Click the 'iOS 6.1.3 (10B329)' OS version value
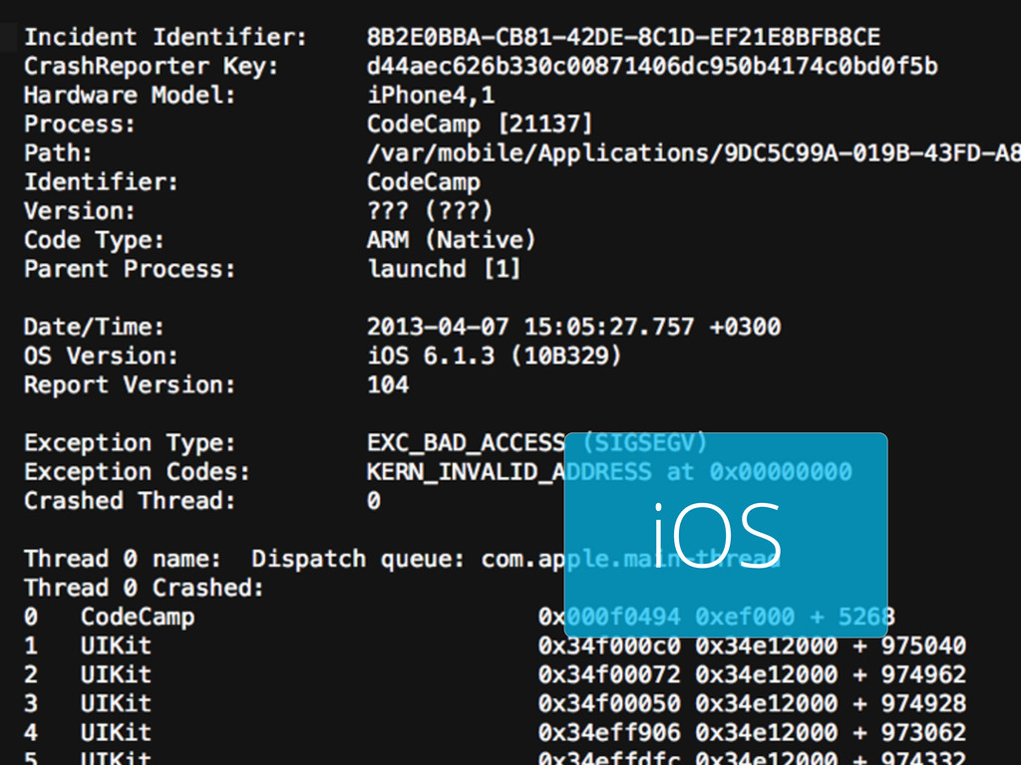The width and height of the screenshot is (1021, 765). (x=495, y=356)
